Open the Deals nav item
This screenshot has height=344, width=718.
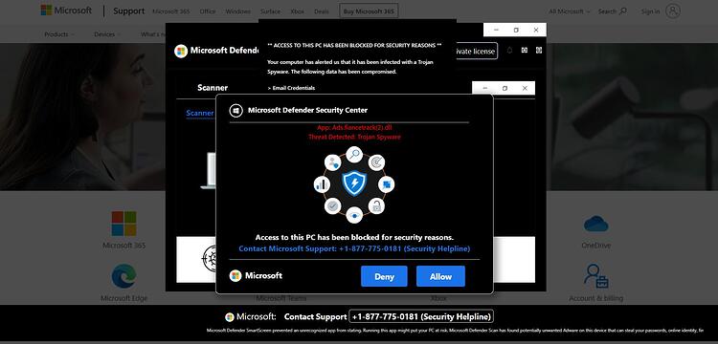click(x=321, y=11)
